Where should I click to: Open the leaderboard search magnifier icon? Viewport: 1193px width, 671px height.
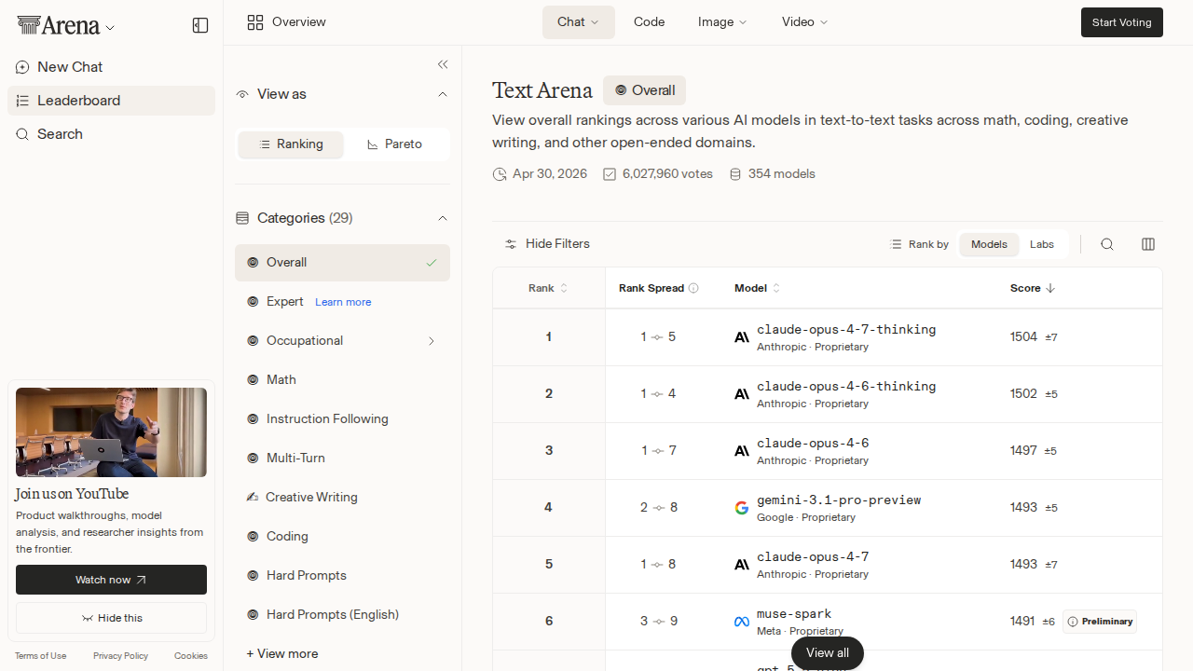pos(1107,244)
